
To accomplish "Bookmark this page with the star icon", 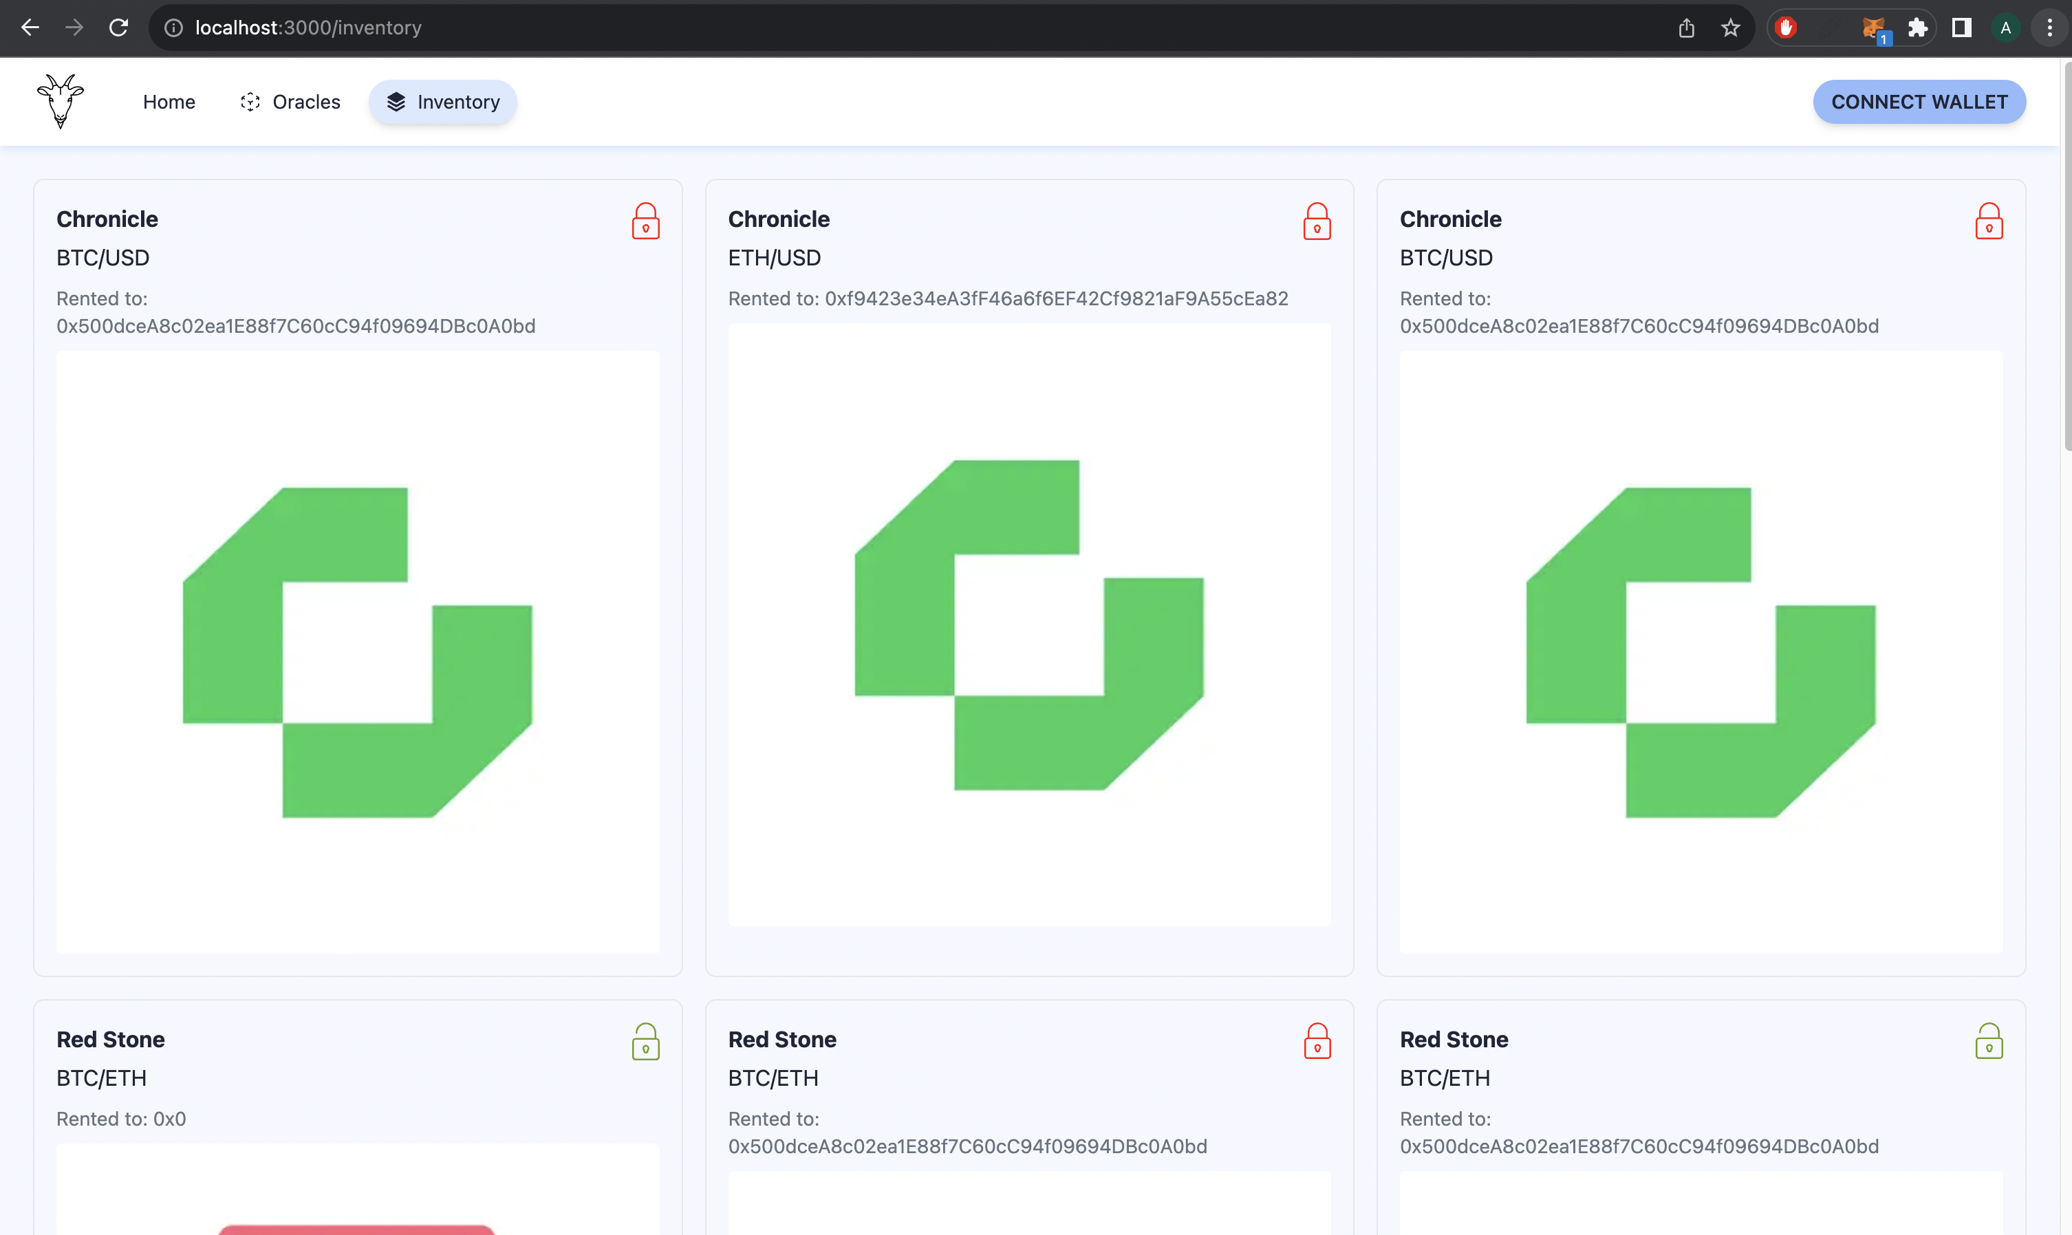I will (x=1730, y=28).
